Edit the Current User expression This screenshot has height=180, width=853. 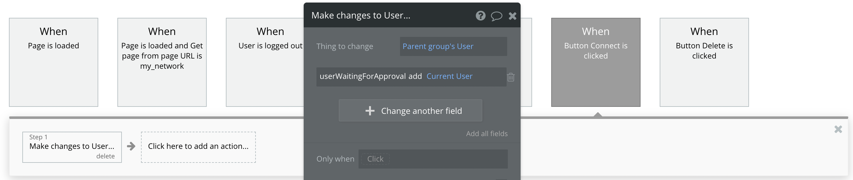[x=449, y=77]
